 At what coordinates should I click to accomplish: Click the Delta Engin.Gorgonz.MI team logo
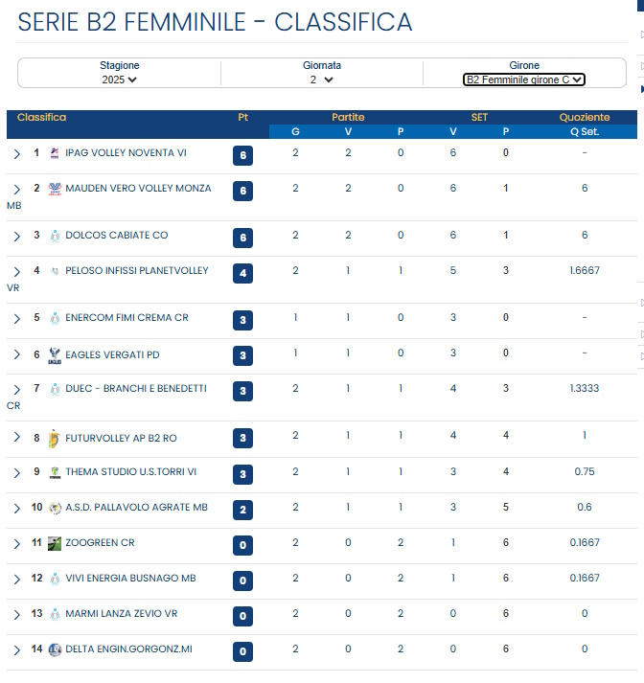55,649
